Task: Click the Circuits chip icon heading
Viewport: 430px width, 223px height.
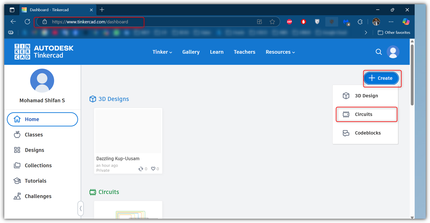Action: click(x=93, y=192)
